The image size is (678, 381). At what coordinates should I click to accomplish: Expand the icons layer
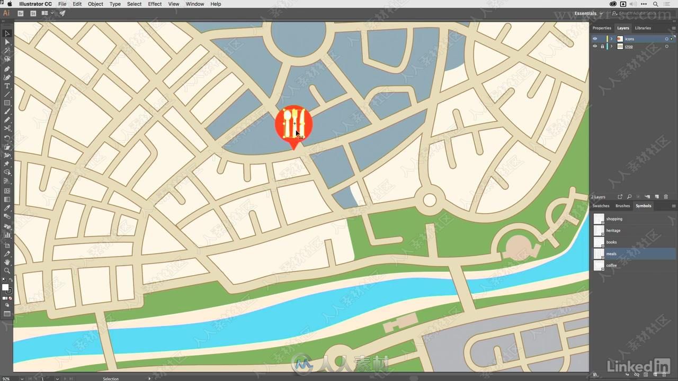tap(611, 39)
